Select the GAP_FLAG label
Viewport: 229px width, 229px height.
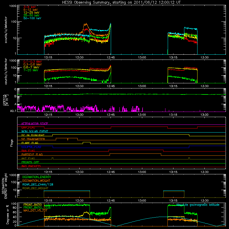point(28,127)
